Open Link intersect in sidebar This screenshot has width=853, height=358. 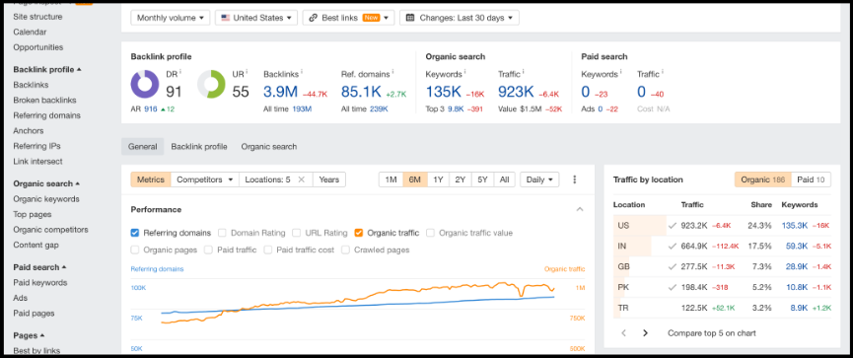37,162
